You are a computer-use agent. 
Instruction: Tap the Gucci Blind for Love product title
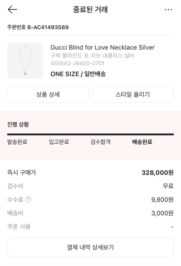click(x=102, y=48)
